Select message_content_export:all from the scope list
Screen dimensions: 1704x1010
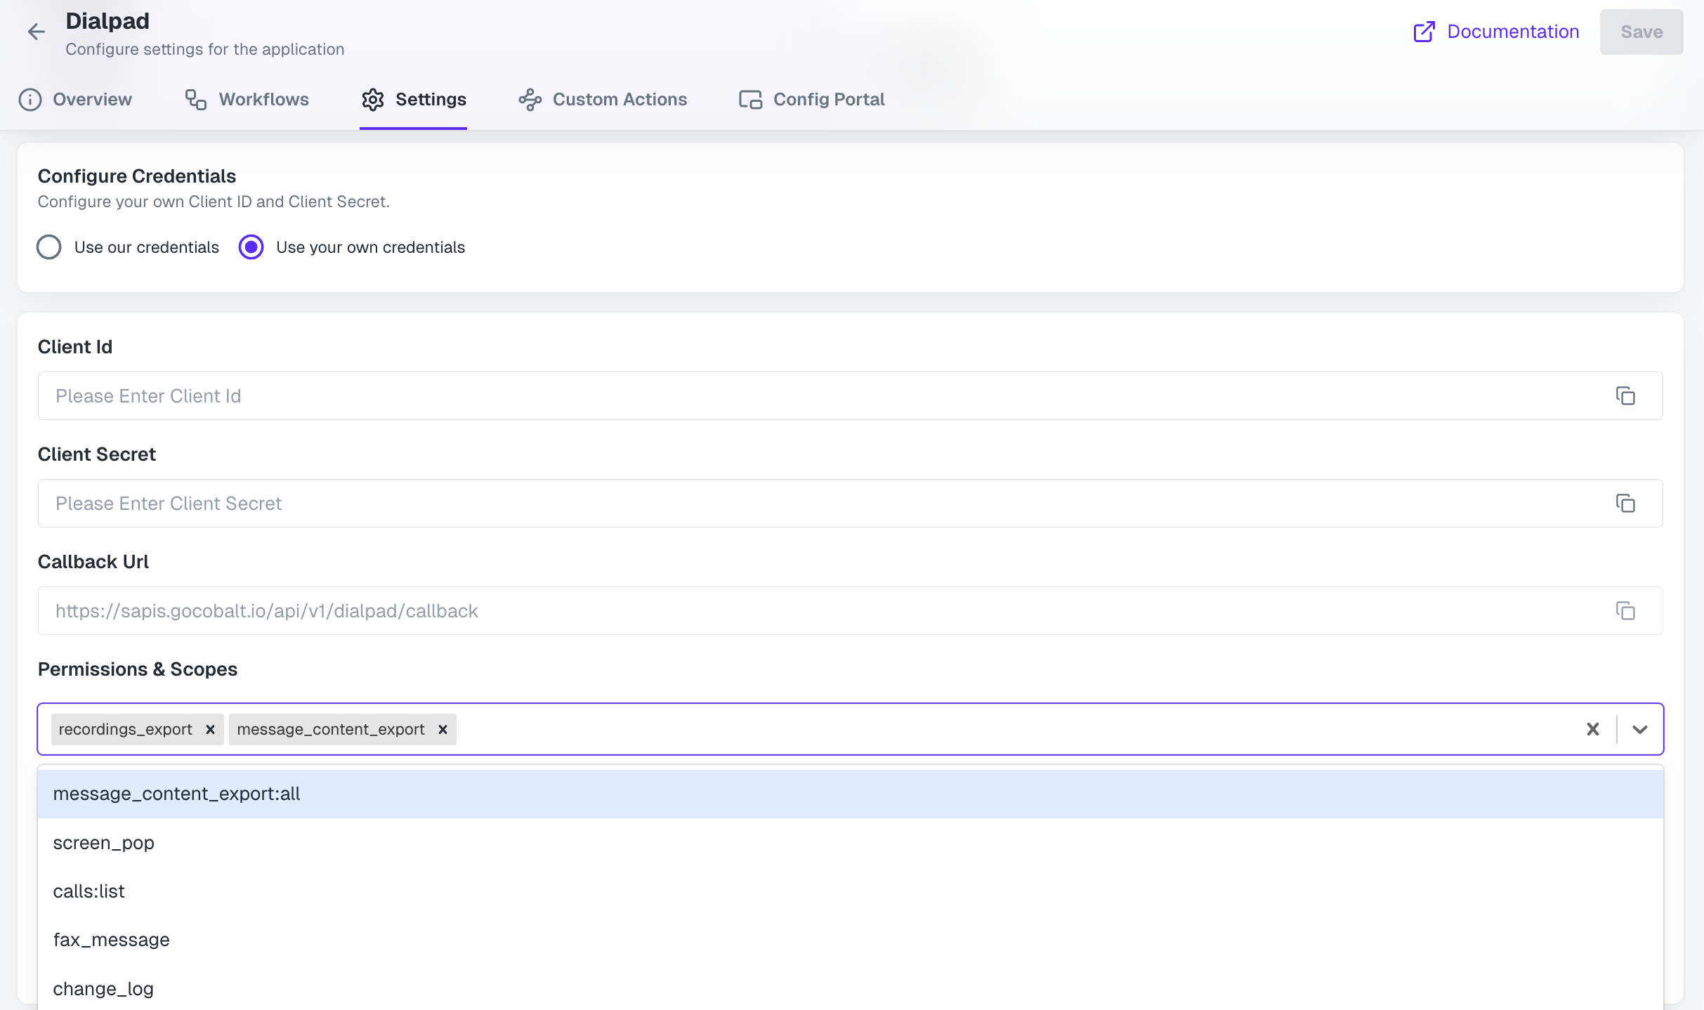tap(177, 793)
